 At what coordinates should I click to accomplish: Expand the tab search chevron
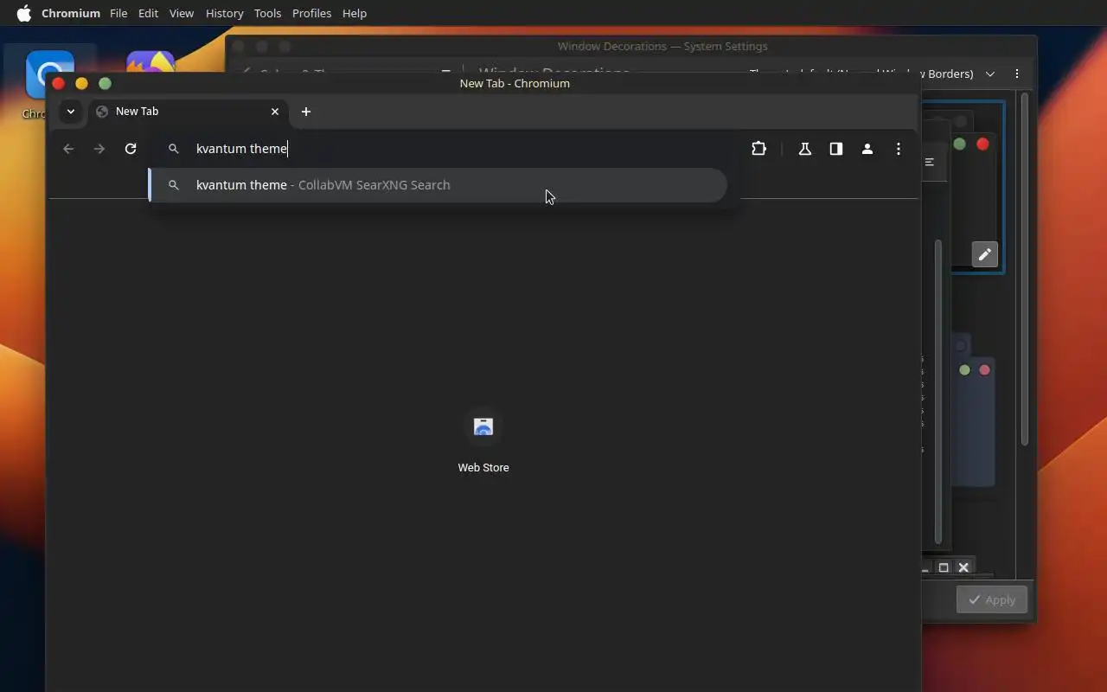pos(71,112)
